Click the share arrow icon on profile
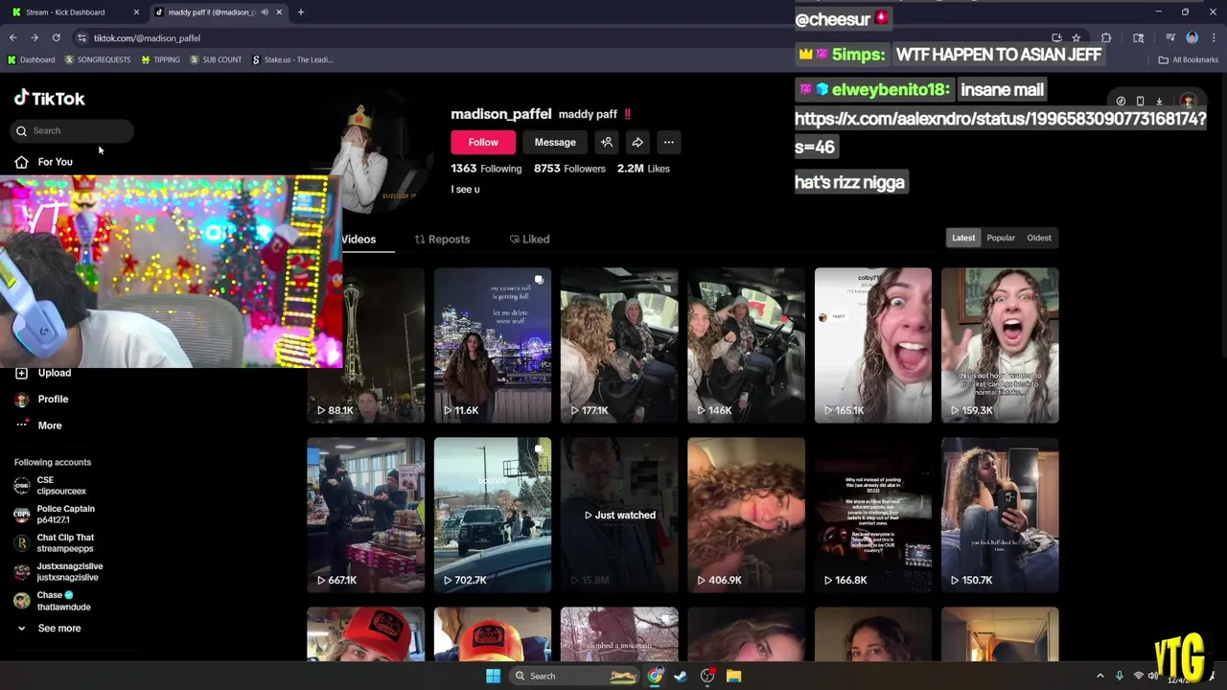The image size is (1227, 690). (x=637, y=142)
